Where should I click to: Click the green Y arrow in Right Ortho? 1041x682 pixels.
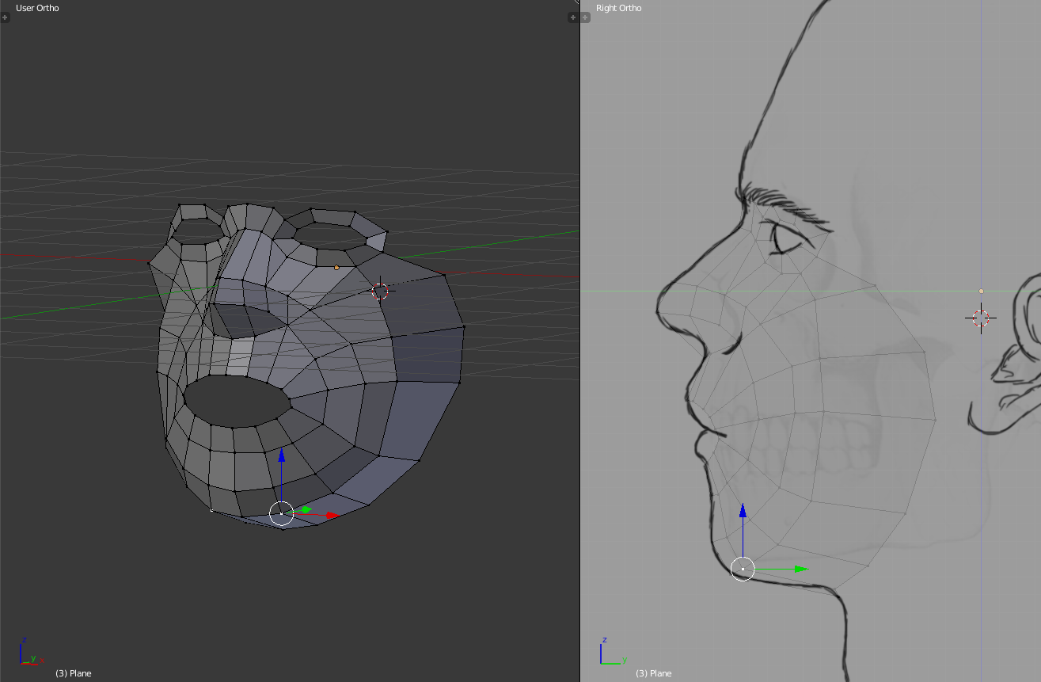tap(800, 569)
